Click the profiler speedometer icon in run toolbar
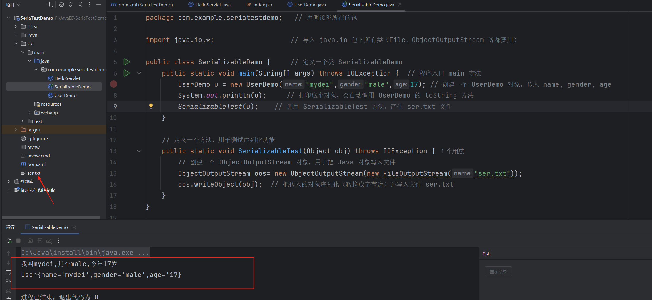Screen dimensions: 652x300 pyautogui.click(x=49, y=241)
